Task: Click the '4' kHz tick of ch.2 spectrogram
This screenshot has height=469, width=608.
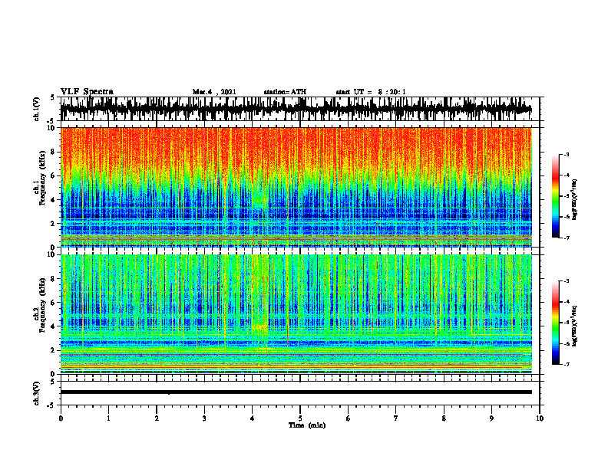Action: 53,326
